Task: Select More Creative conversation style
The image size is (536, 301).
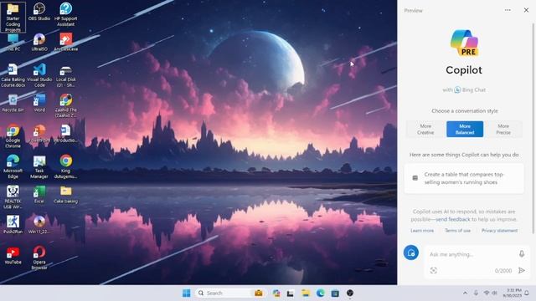Action: [425, 129]
